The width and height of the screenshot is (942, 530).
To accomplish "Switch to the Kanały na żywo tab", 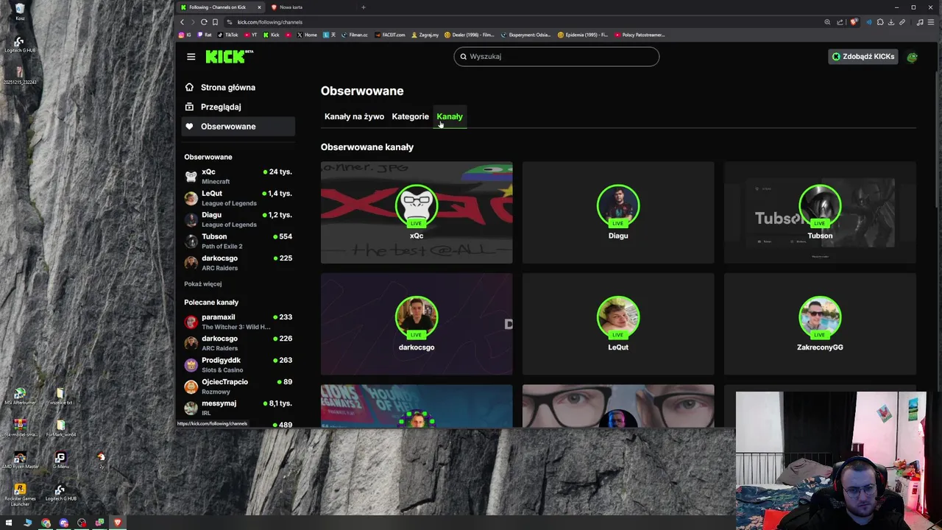I will [x=354, y=116].
